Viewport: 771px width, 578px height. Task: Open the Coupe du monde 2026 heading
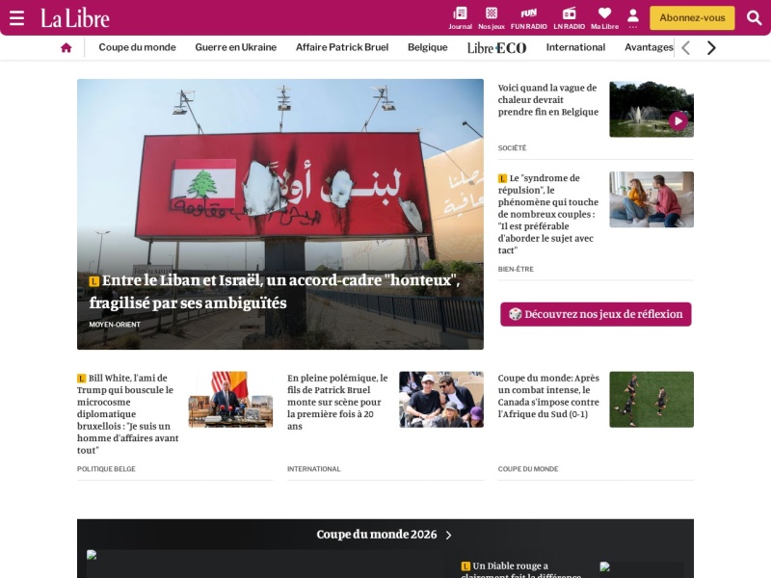point(377,535)
